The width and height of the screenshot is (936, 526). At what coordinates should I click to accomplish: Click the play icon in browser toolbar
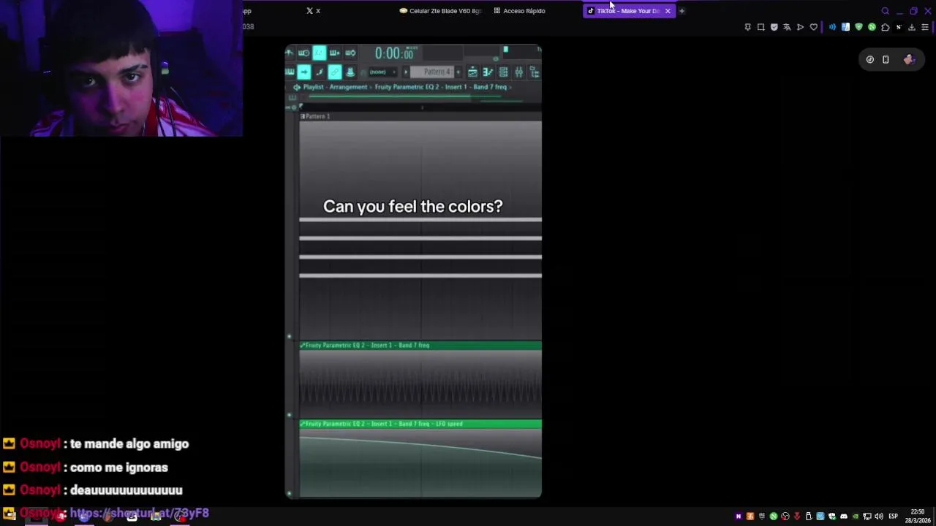800,27
